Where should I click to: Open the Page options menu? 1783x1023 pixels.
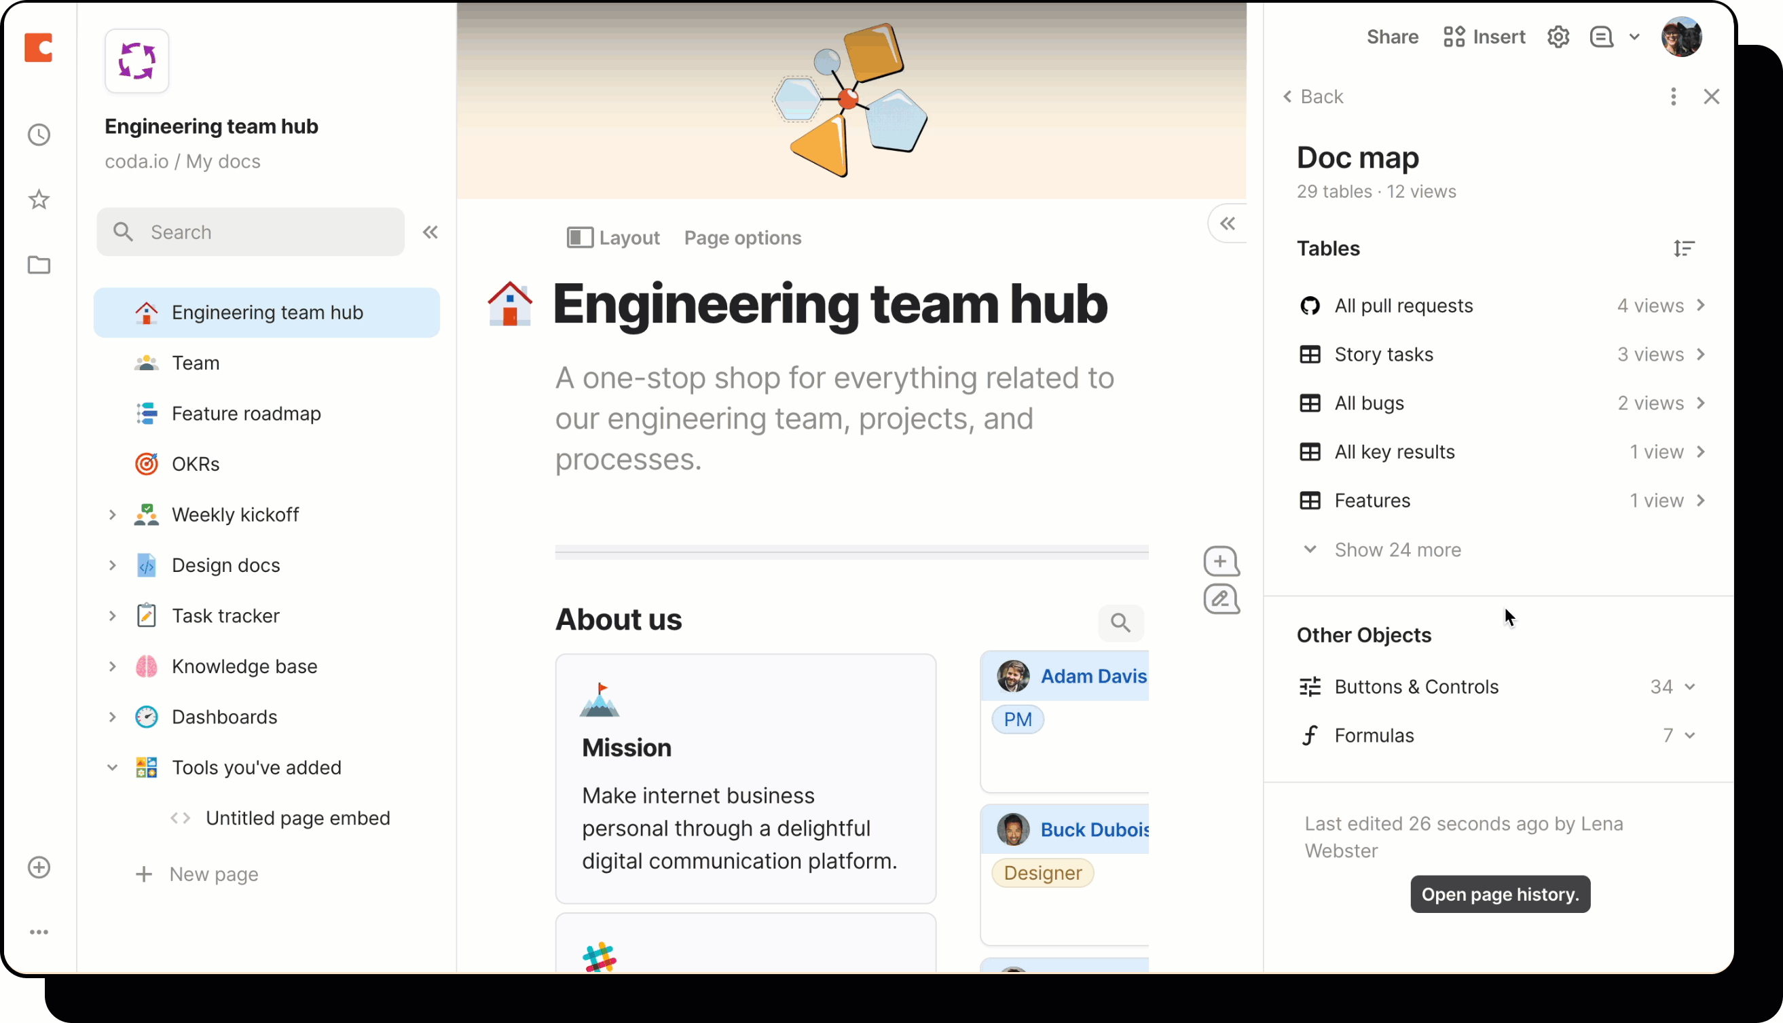(x=742, y=238)
